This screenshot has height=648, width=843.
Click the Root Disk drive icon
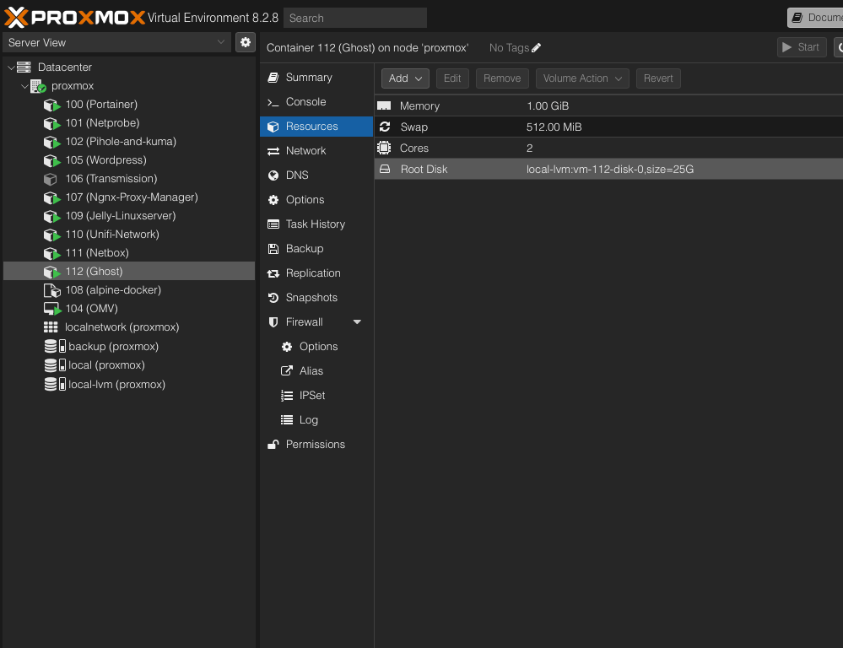[x=385, y=170]
